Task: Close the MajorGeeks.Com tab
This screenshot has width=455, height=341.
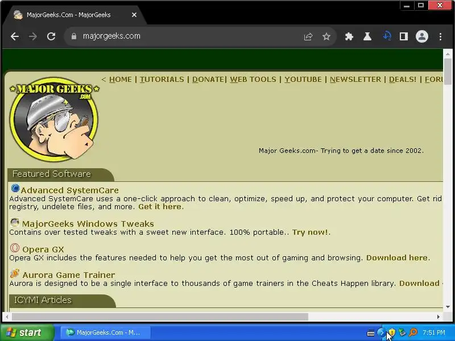Action: pyautogui.click(x=134, y=15)
